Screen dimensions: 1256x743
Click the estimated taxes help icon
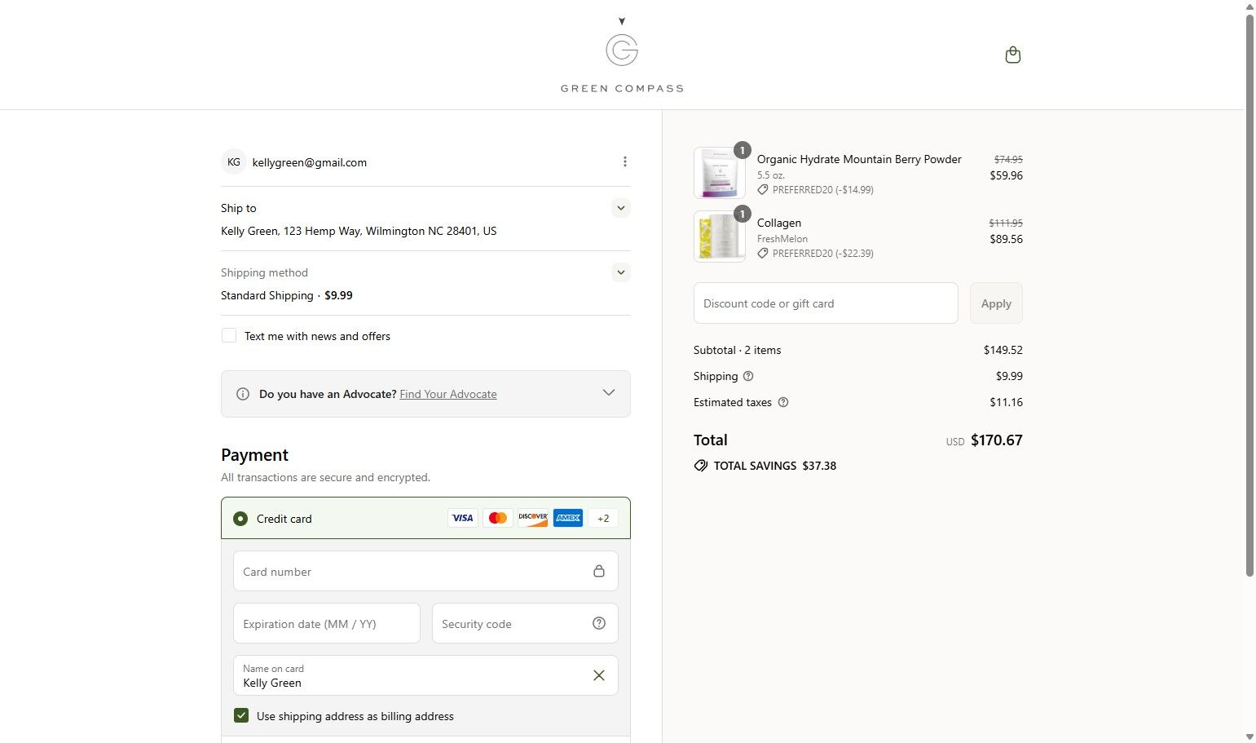[783, 402]
